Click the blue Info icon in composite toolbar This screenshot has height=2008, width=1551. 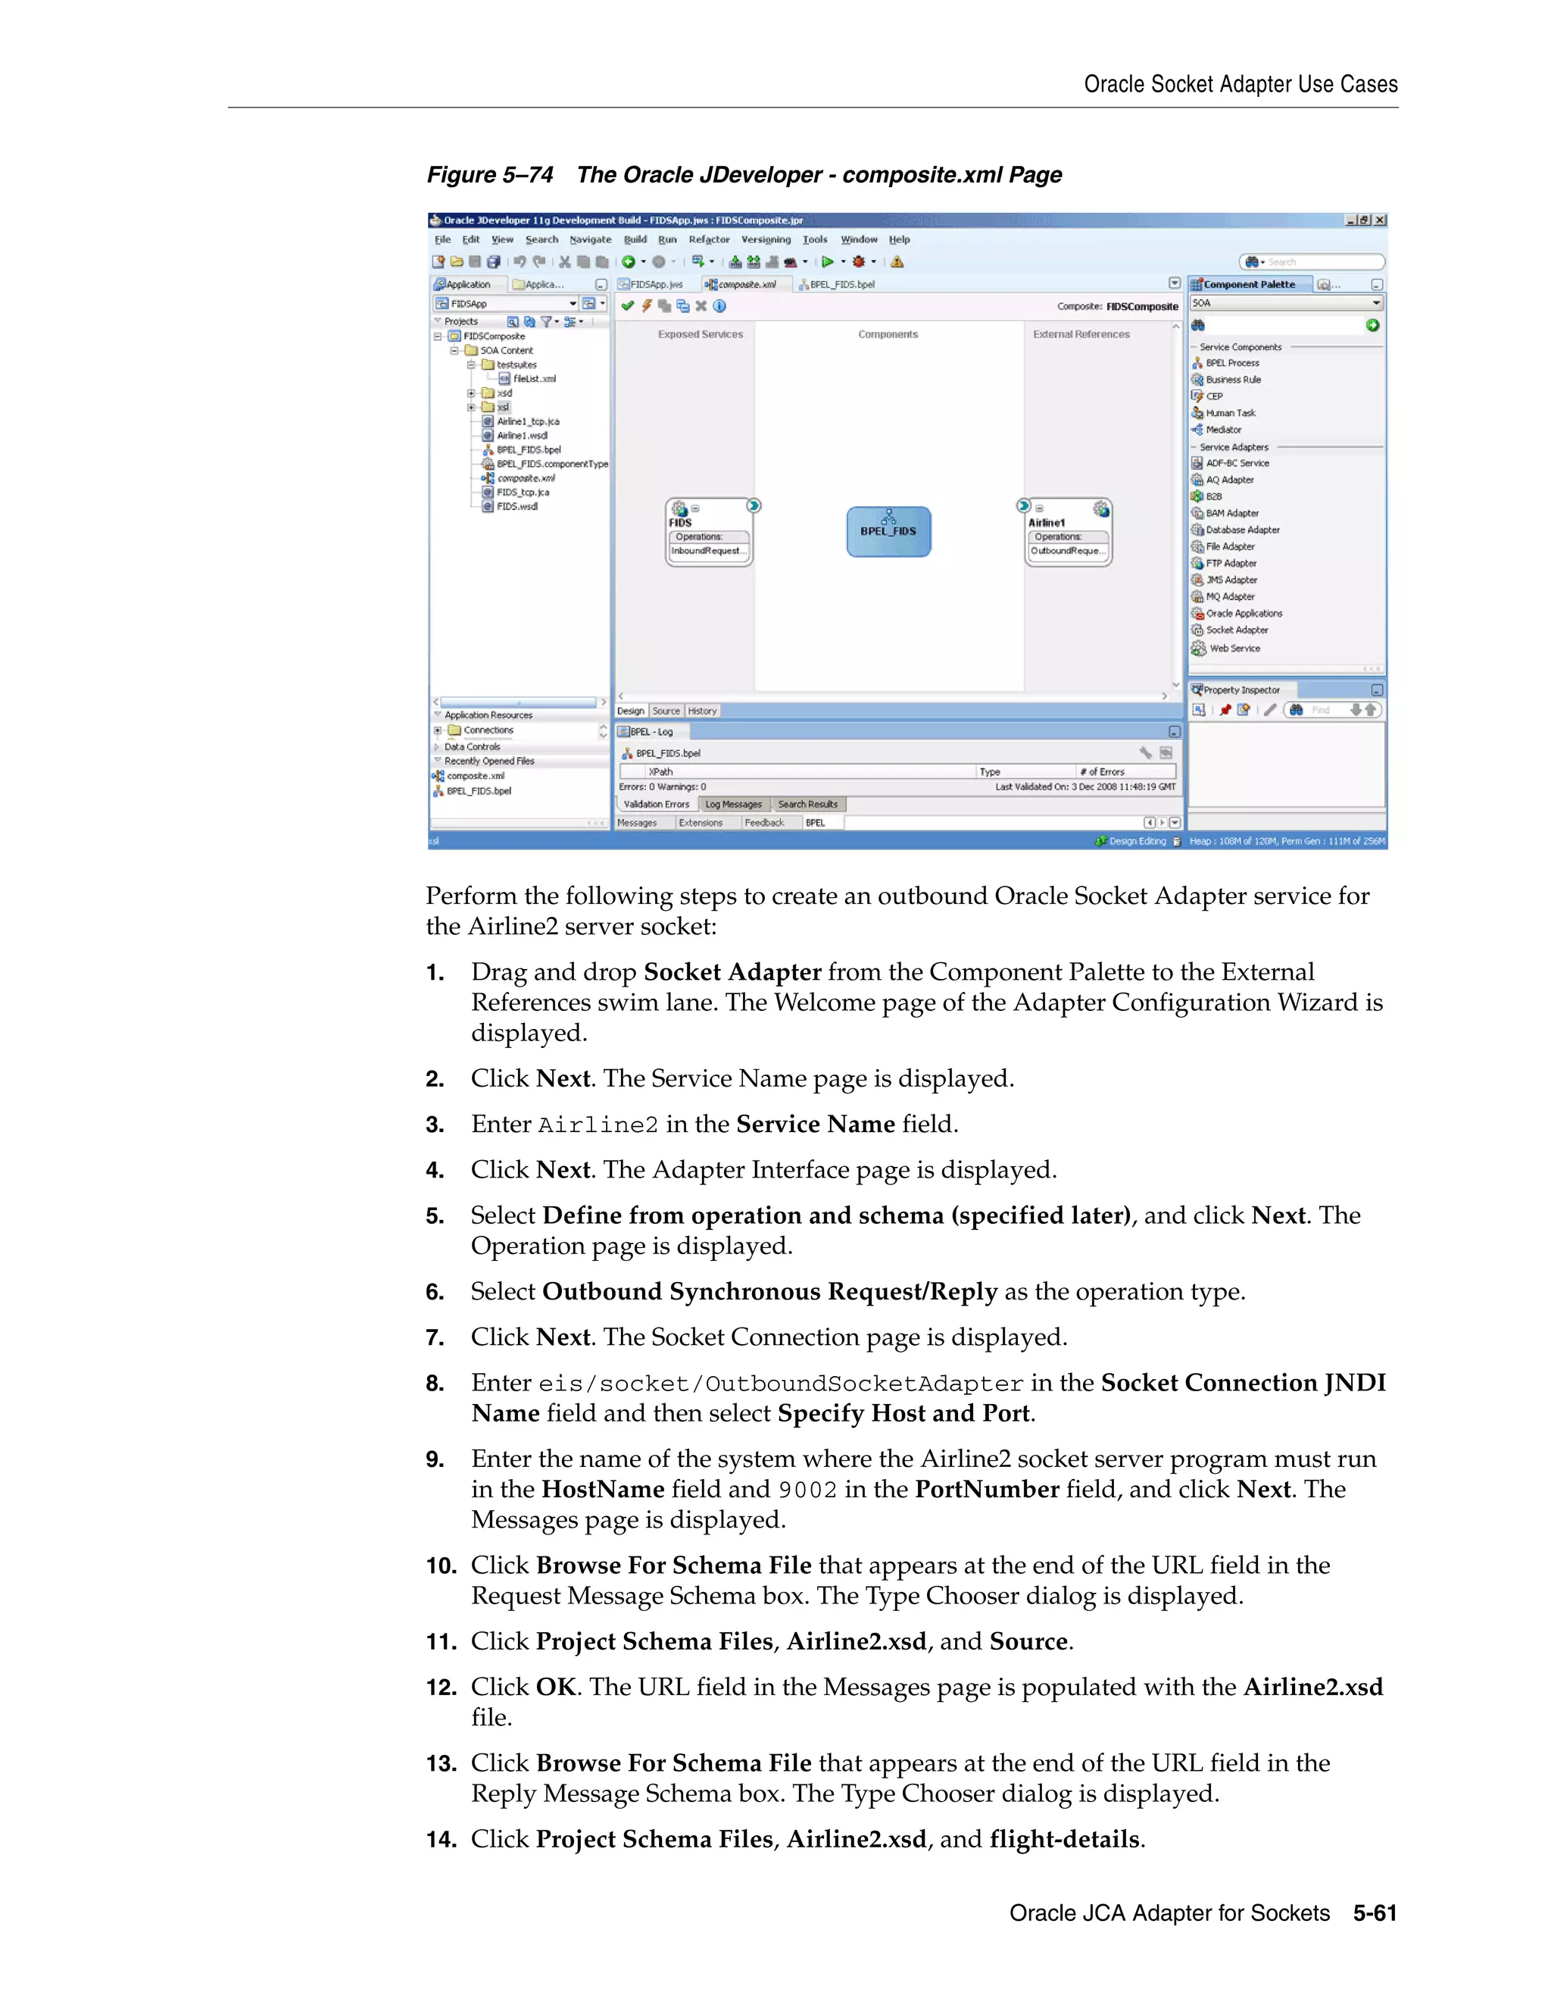tap(719, 306)
